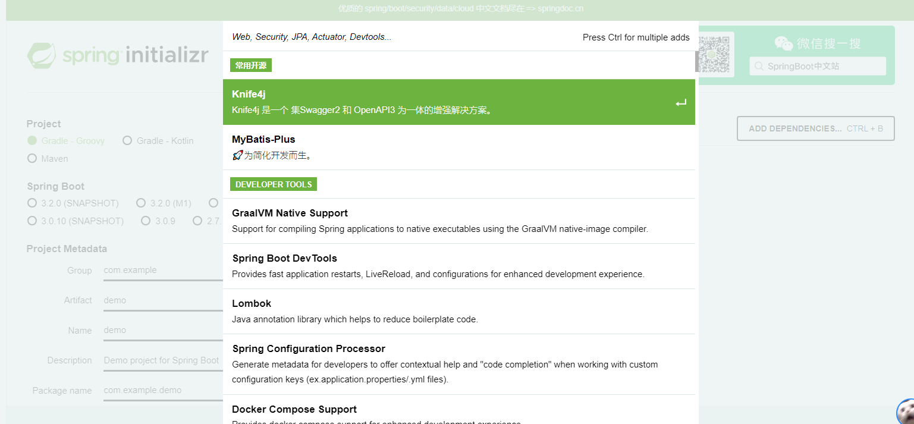Click the 微信搜一搜 text

coord(829,43)
